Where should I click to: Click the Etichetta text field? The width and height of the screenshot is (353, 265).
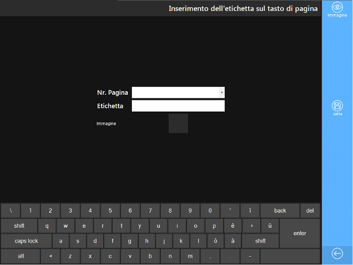point(178,106)
